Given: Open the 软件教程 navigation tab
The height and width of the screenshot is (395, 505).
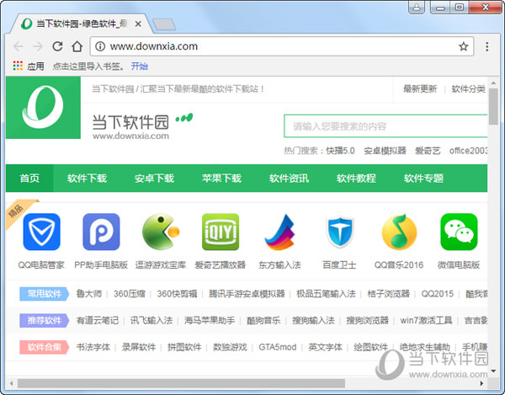Looking at the screenshot, I should [x=356, y=179].
